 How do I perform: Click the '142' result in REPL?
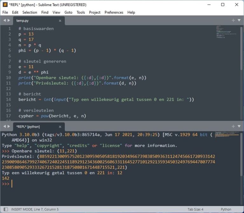(x=6, y=178)
